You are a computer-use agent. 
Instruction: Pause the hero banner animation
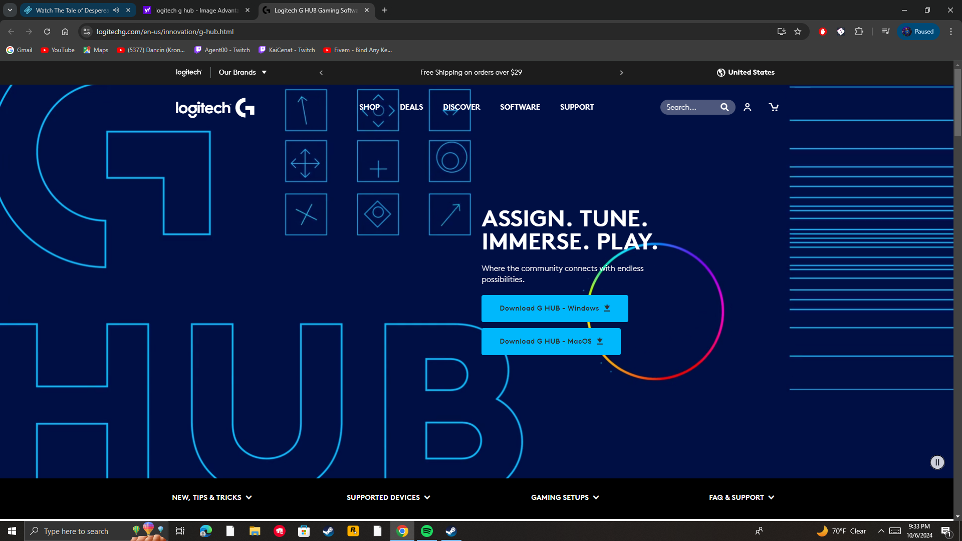(937, 462)
